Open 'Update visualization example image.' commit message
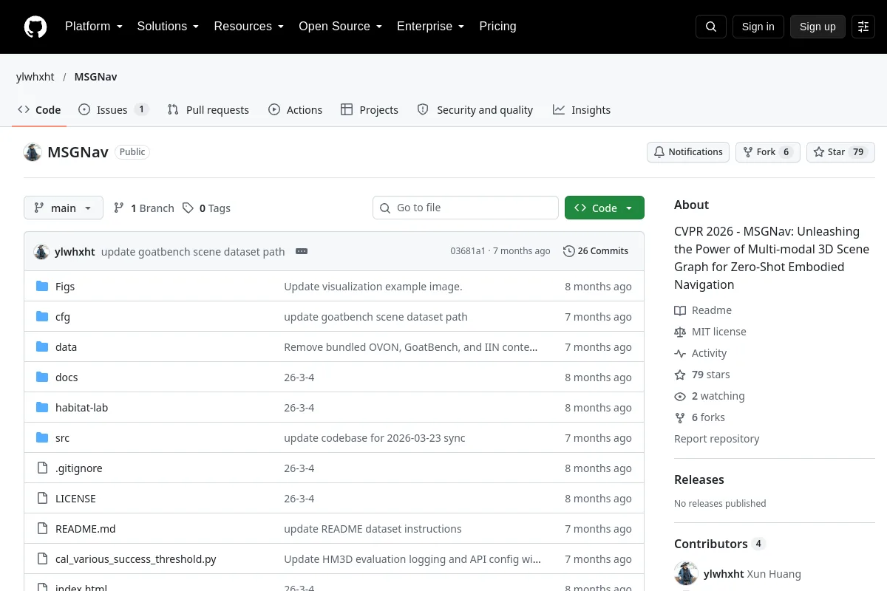The image size is (887, 591). coord(373,287)
